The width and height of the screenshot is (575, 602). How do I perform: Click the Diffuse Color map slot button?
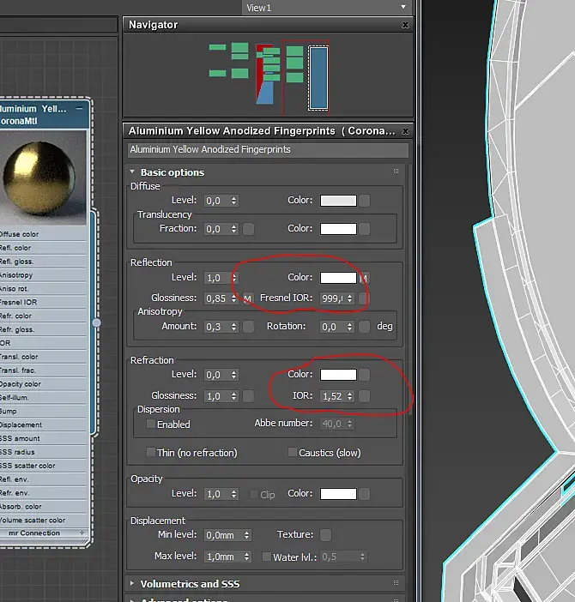(364, 201)
